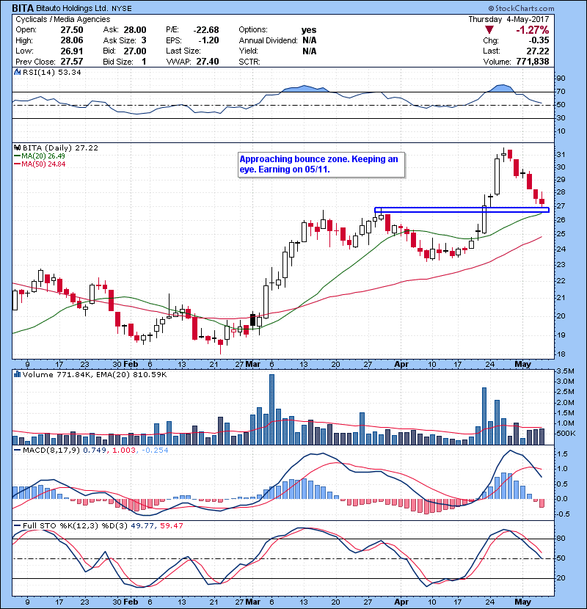Click the Prev Close value 27.57
587x609 pixels.
click(72, 62)
